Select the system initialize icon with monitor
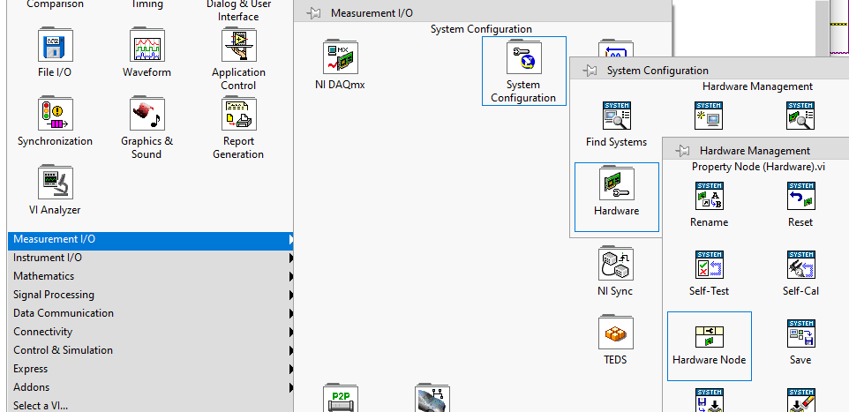Viewport: 849px width, 412px height. (709, 115)
